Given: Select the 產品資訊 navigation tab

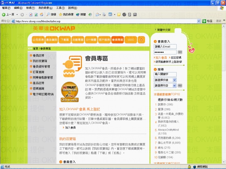Looking at the screenshot, I should click(51, 40).
